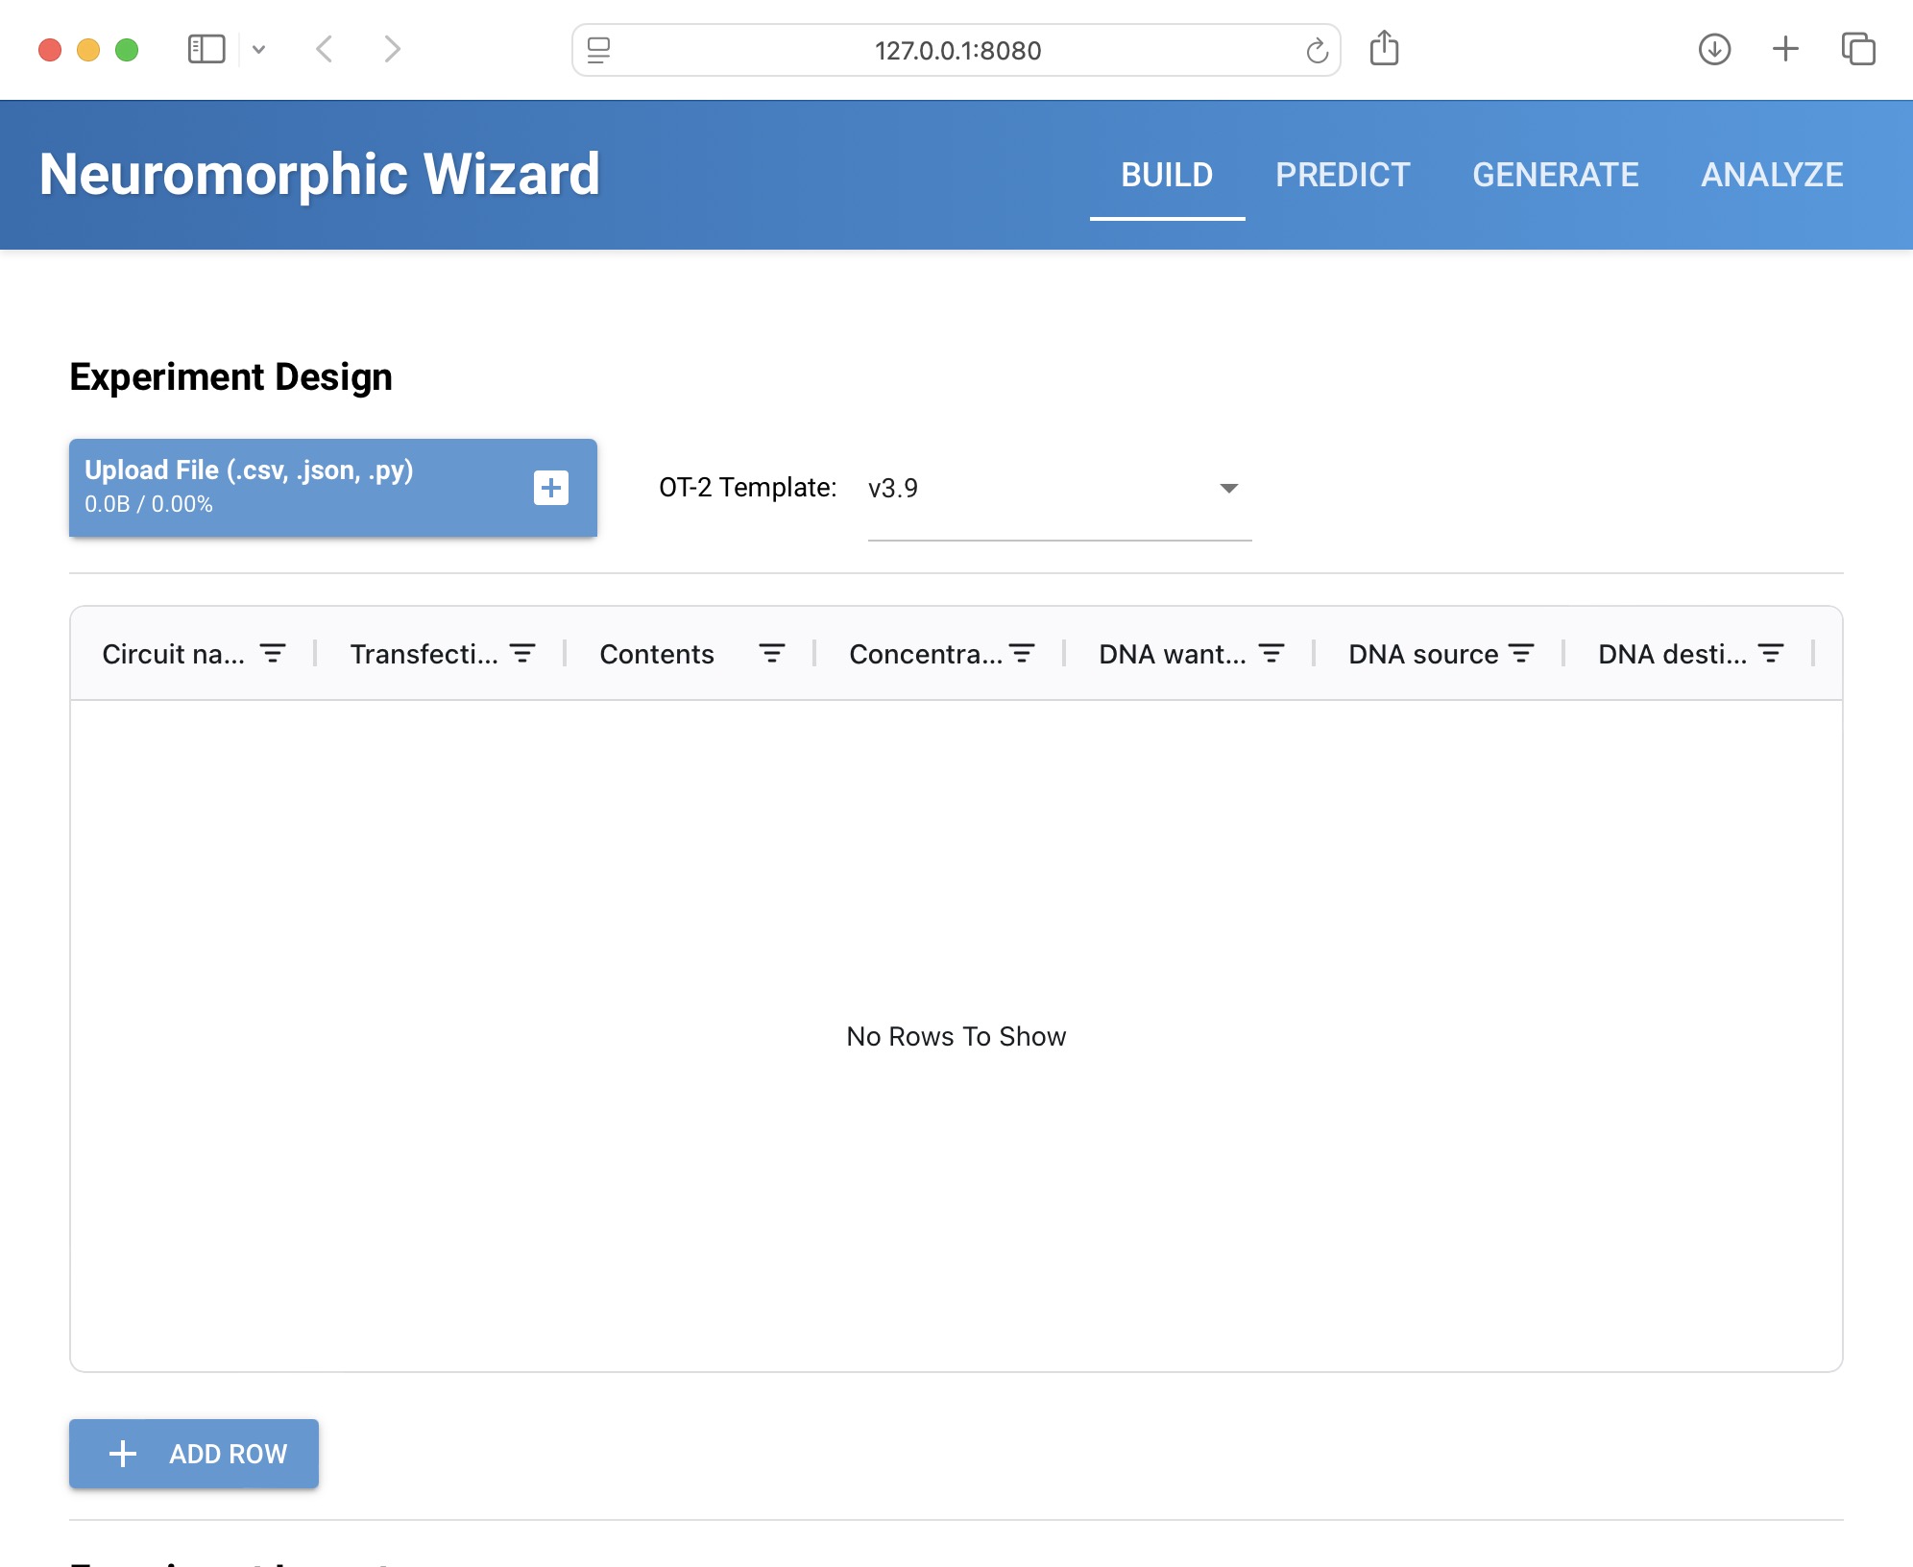The image size is (1913, 1567).
Task: Click the ADD ROW button
Action: click(194, 1454)
